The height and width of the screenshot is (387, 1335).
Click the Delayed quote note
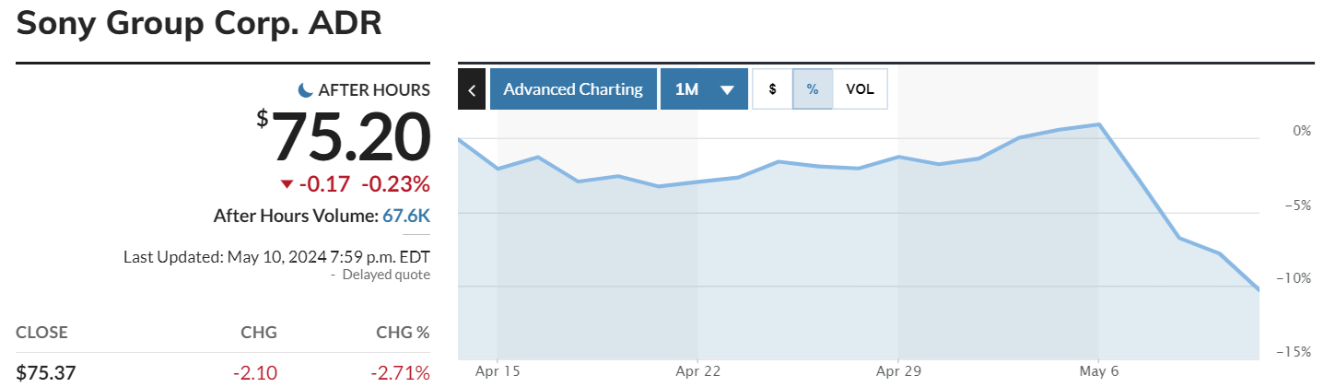click(385, 274)
